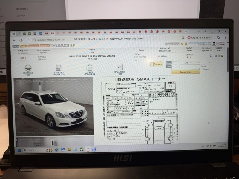
Task: Go to Следующий lot button
Action: pos(45,46)
